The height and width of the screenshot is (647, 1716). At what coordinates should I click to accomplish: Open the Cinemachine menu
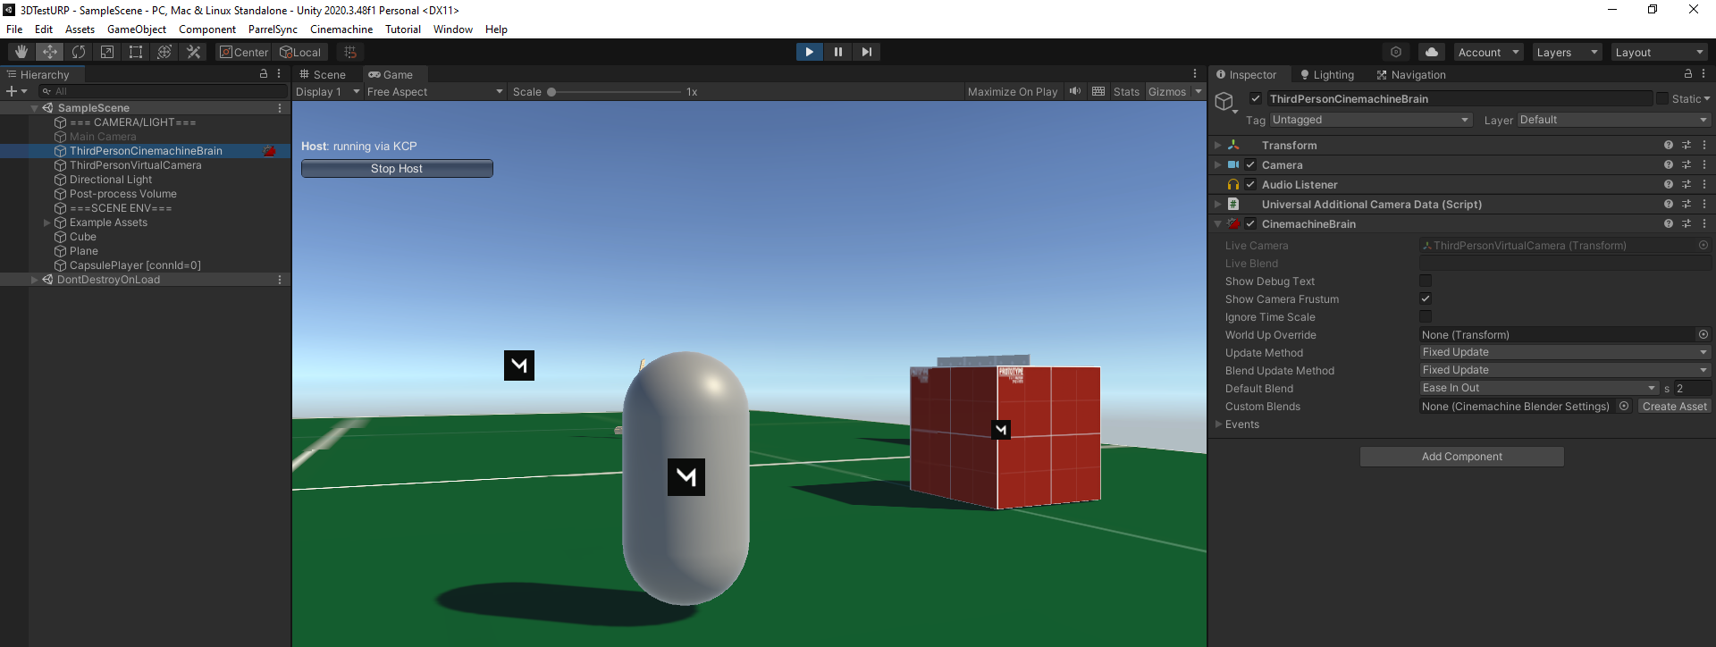click(341, 29)
